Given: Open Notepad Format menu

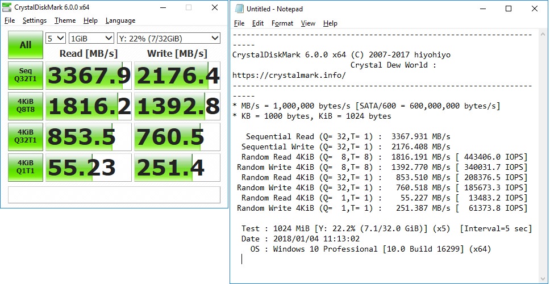Looking at the screenshot, I should coord(282,23).
